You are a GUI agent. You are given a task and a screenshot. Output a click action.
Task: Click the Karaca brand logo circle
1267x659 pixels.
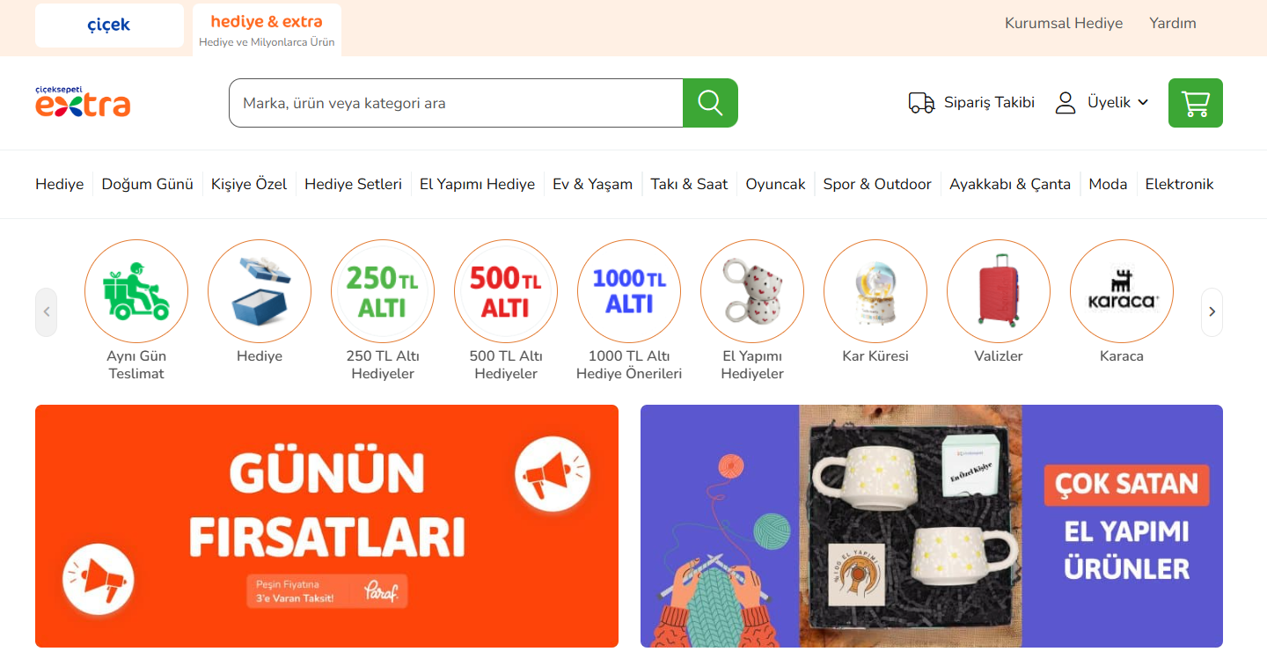point(1122,291)
